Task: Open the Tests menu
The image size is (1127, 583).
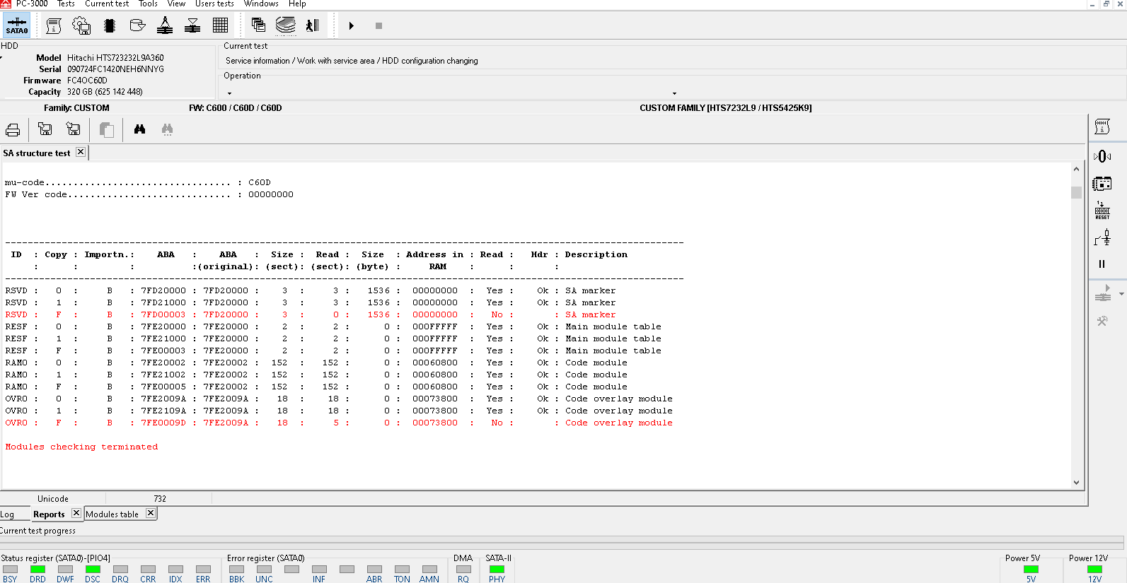Action: 66,4
